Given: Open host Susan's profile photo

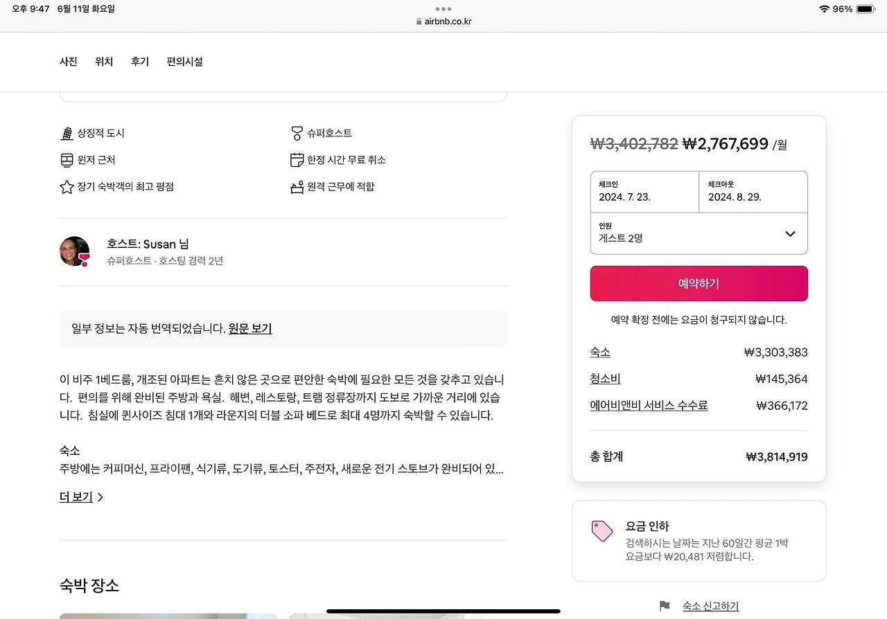Looking at the screenshot, I should click(x=75, y=251).
